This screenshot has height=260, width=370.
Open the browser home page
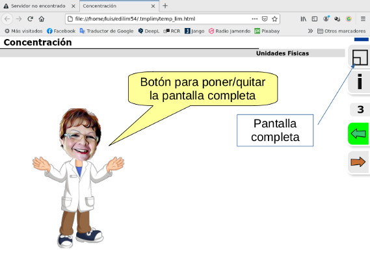[42, 19]
